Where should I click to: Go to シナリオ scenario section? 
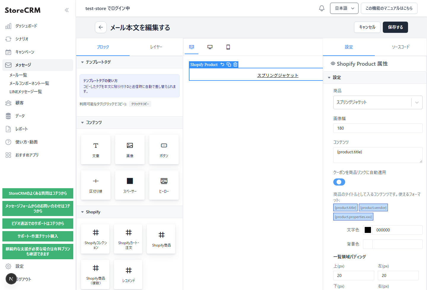(x=38, y=39)
